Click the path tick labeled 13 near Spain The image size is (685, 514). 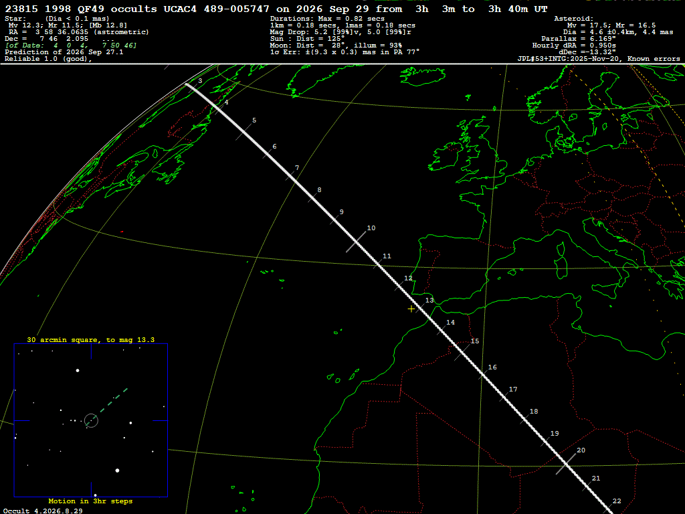pyautogui.click(x=420, y=308)
